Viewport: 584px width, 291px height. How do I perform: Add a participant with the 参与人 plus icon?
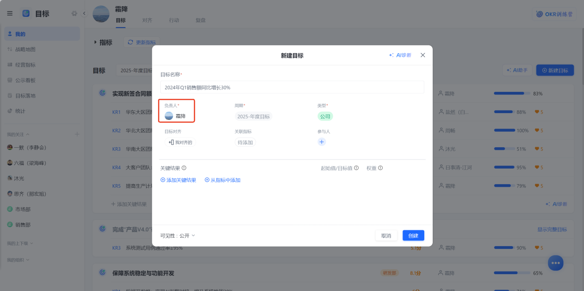click(322, 142)
